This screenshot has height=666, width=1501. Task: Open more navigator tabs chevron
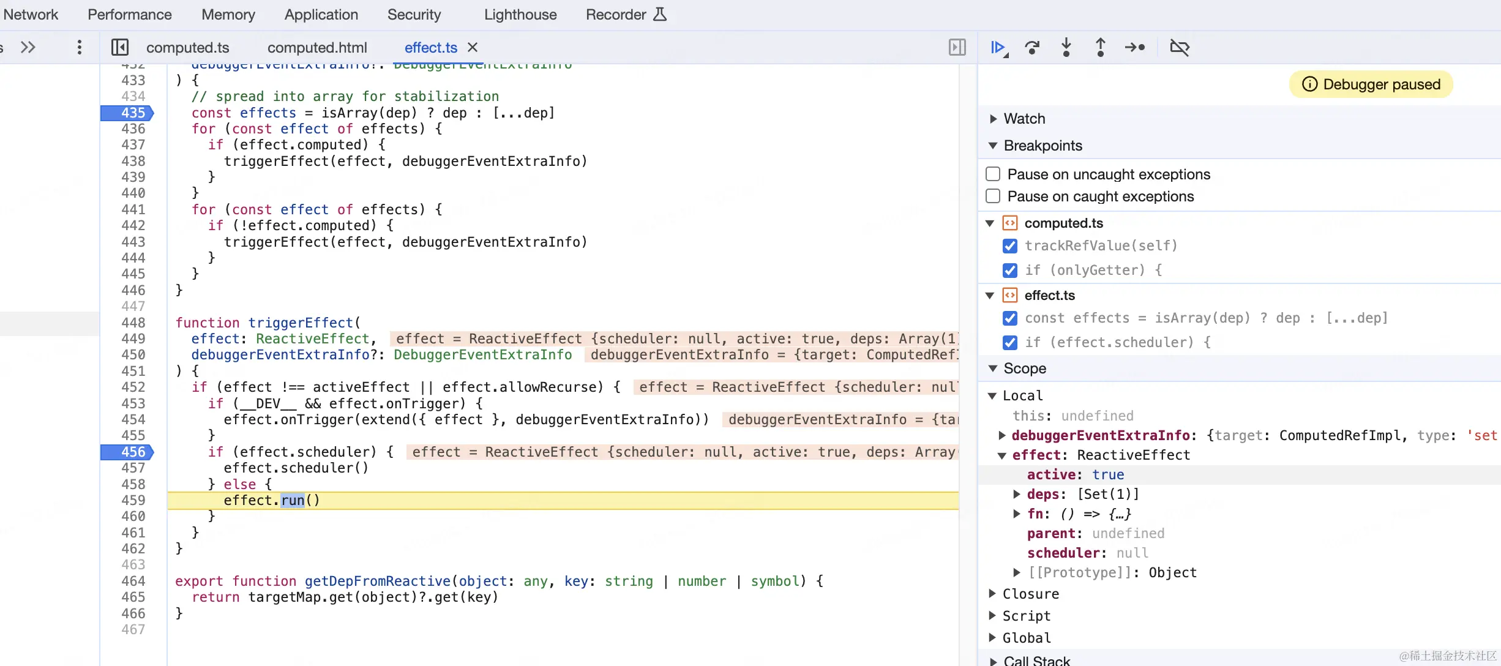click(28, 48)
